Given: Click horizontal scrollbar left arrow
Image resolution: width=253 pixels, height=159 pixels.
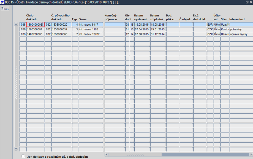Looking at the screenshot, I should pyautogui.click(x=106, y=155).
